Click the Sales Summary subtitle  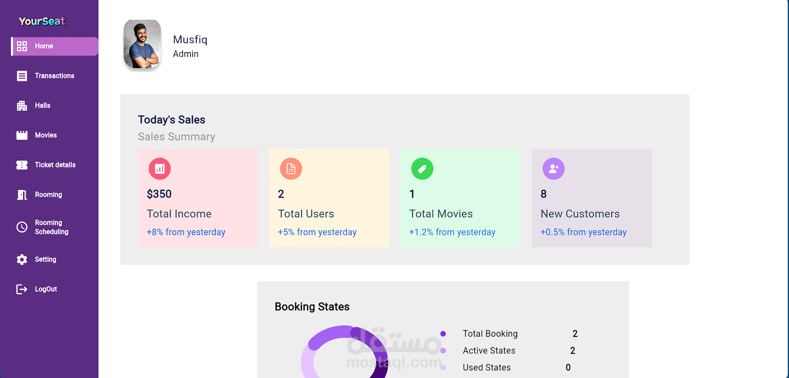point(177,137)
